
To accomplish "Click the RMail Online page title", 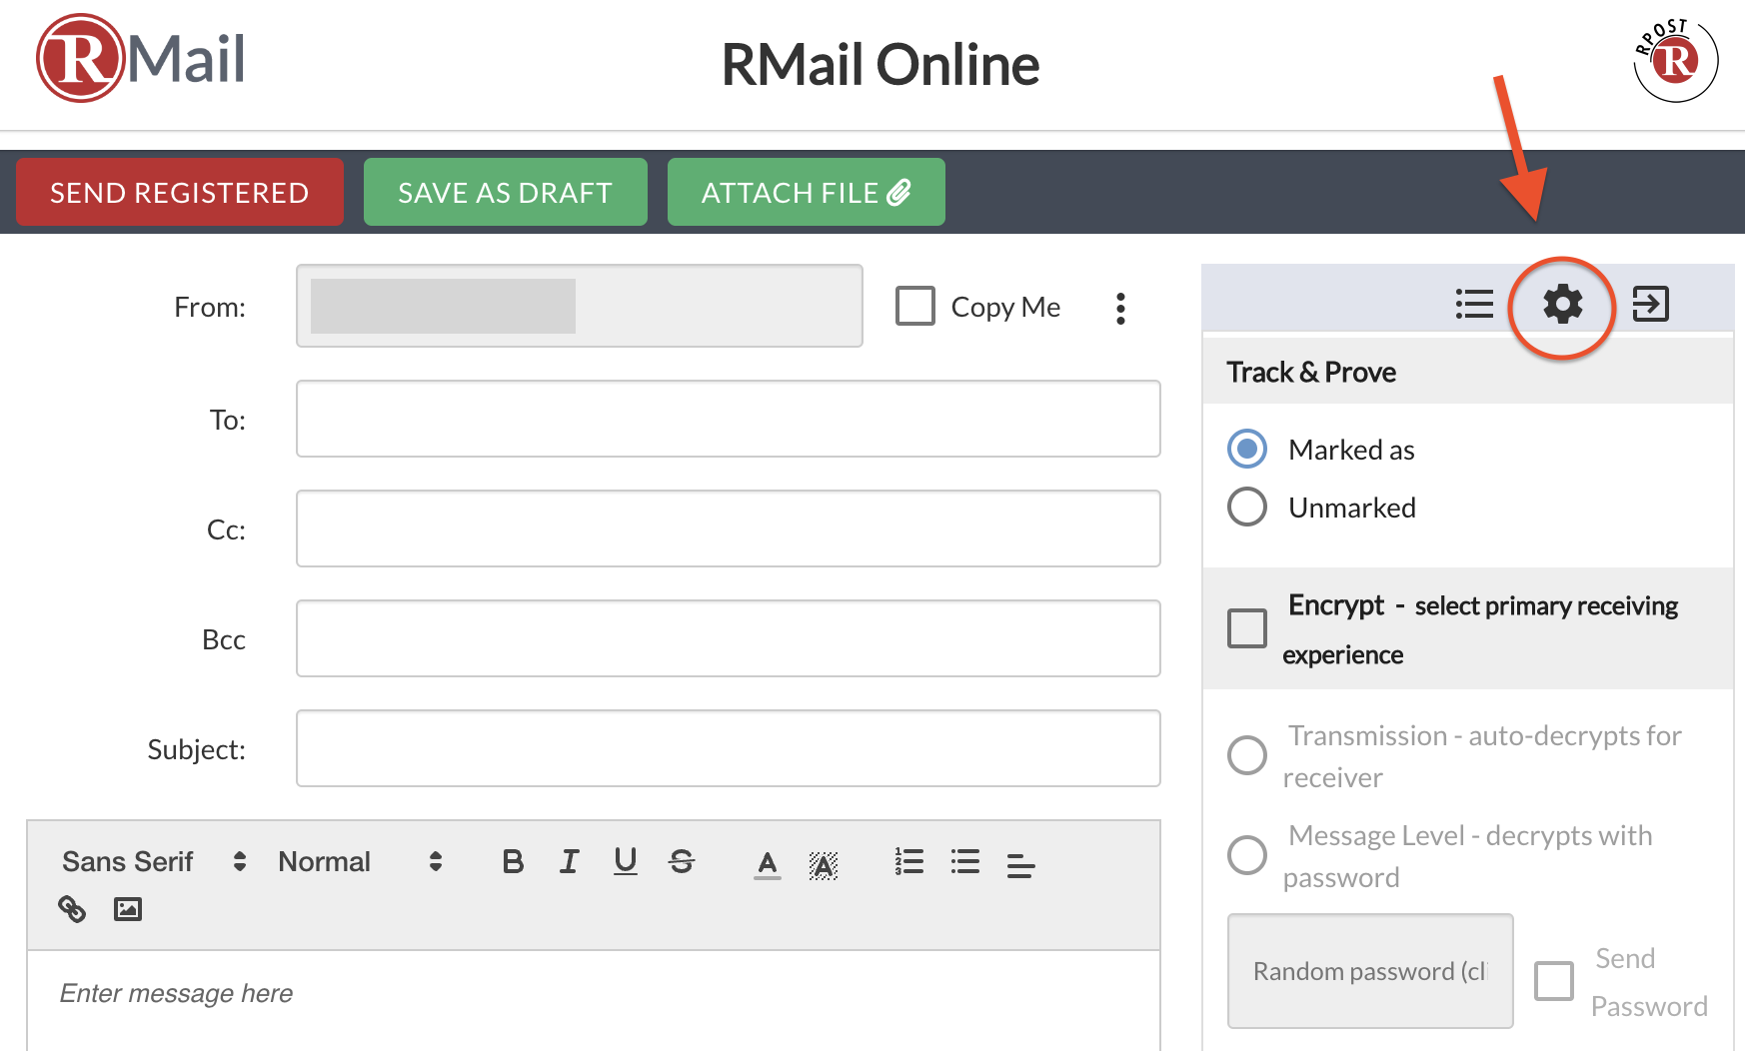I will pos(880,64).
